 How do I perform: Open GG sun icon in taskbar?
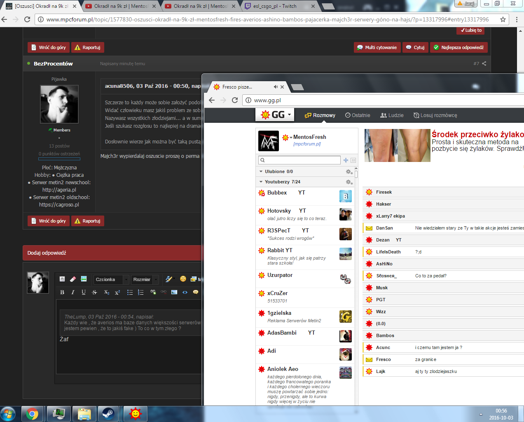coord(135,414)
